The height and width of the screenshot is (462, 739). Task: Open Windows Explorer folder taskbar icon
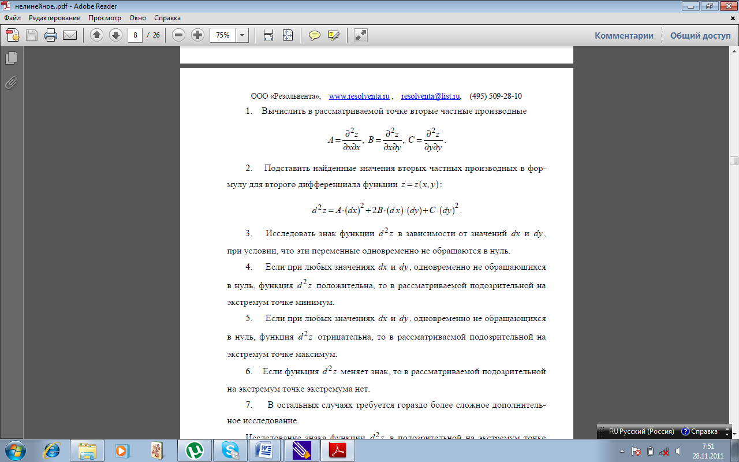(87, 450)
